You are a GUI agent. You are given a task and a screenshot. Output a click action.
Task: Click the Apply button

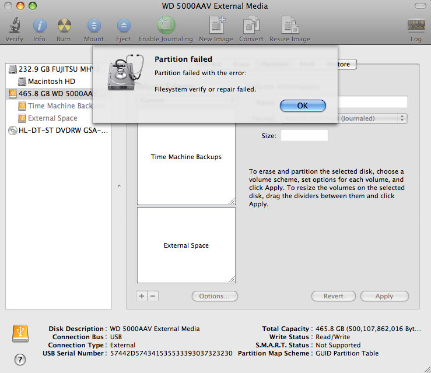[384, 296]
